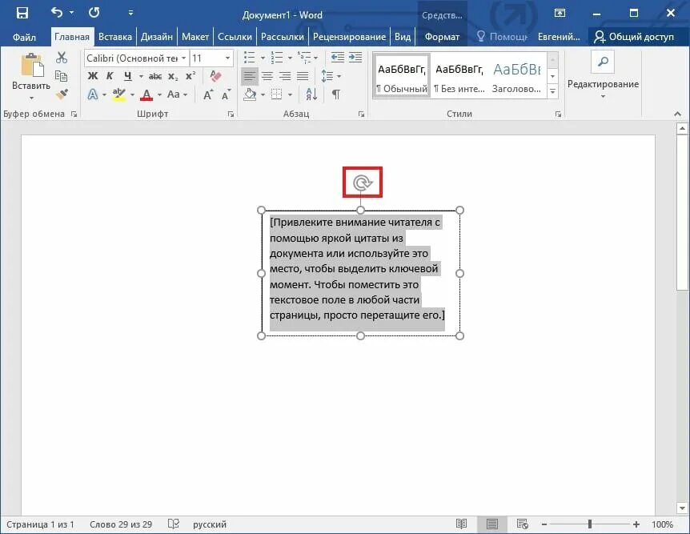Click the Save icon in the title bar
This screenshot has width=690, height=534.
(x=22, y=13)
